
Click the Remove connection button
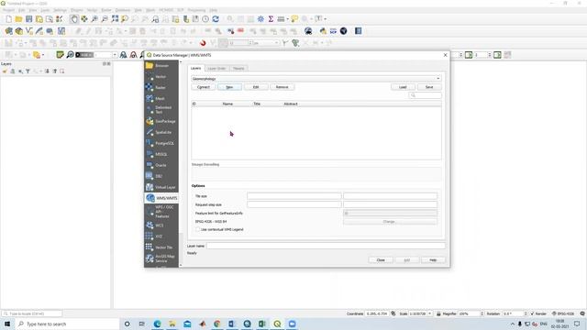(x=282, y=87)
